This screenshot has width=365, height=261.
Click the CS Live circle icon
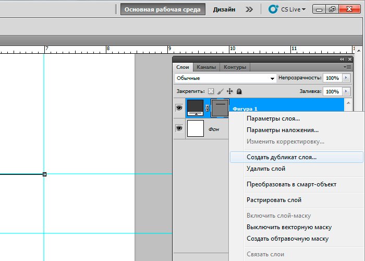click(x=273, y=9)
